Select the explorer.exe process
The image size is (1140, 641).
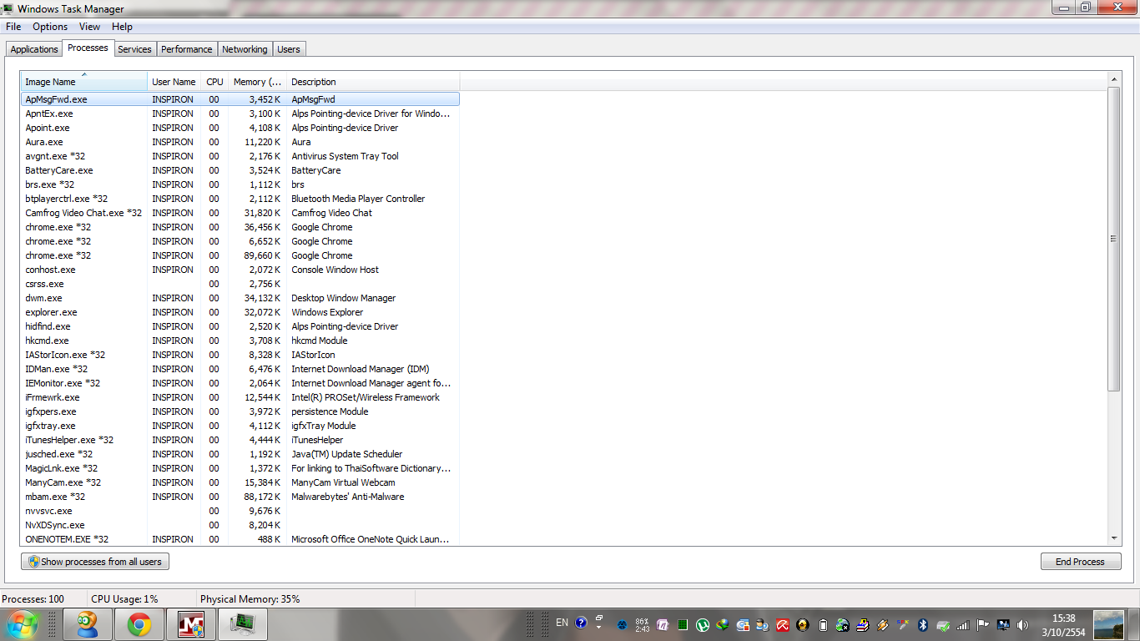pyautogui.click(x=240, y=312)
